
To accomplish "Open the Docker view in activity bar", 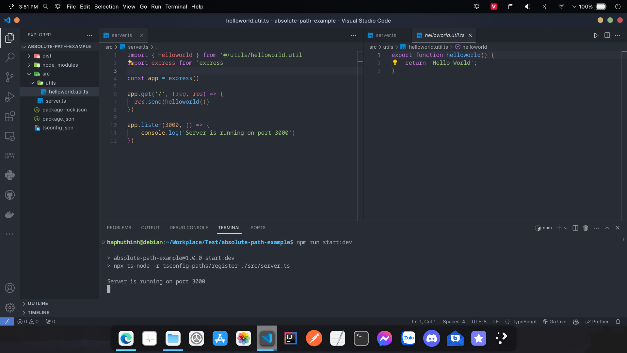I will pos(10,215).
